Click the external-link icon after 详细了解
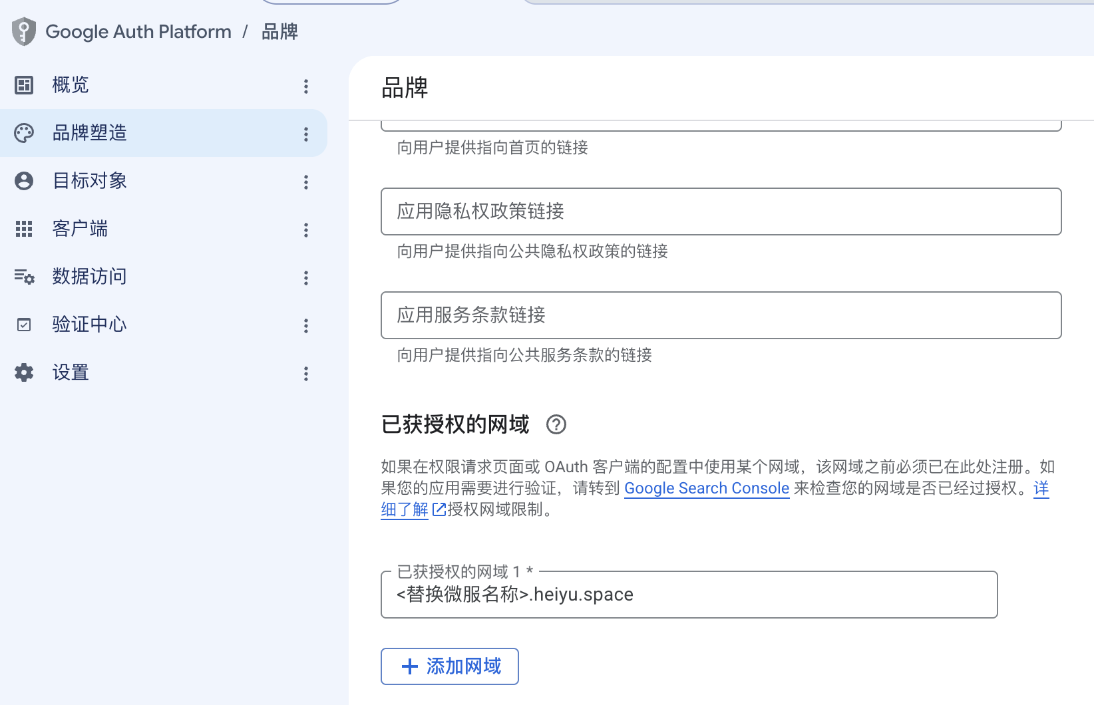Viewport: 1094px width, 705px height. 439,509
